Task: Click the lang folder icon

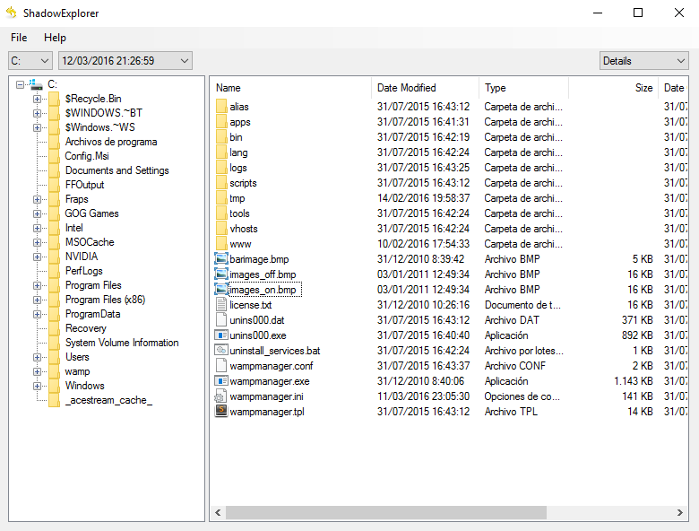Action: tap(221, 152)
